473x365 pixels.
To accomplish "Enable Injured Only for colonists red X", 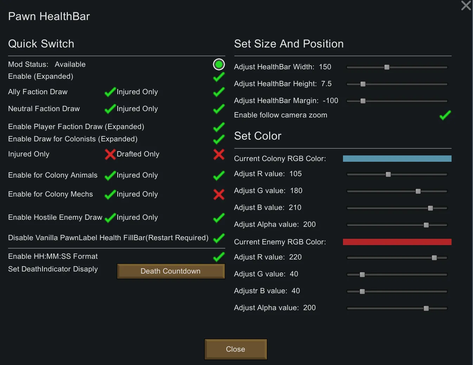I will coord(110,154).
